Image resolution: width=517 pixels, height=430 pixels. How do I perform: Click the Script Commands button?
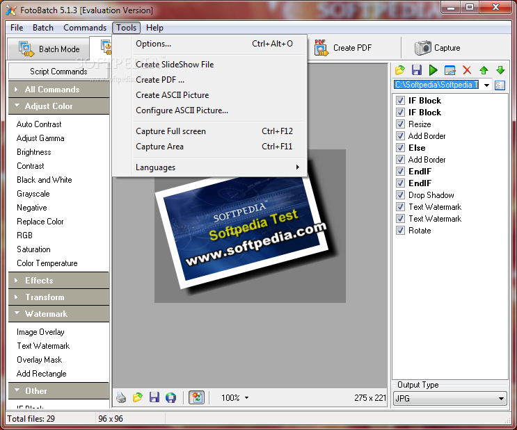(x=58, y=72)
